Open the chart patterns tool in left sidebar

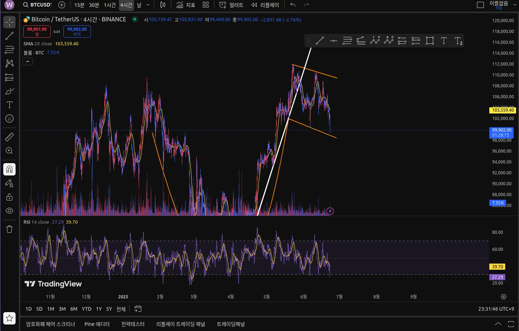click(9, 63)
